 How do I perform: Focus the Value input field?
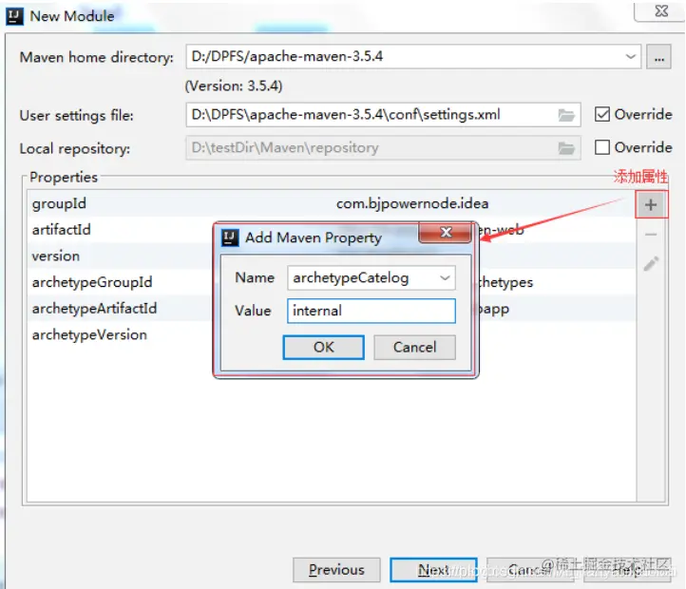(x=371, y=312)
